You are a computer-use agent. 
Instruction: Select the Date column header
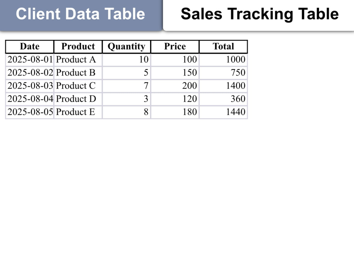tap(30, 47)
